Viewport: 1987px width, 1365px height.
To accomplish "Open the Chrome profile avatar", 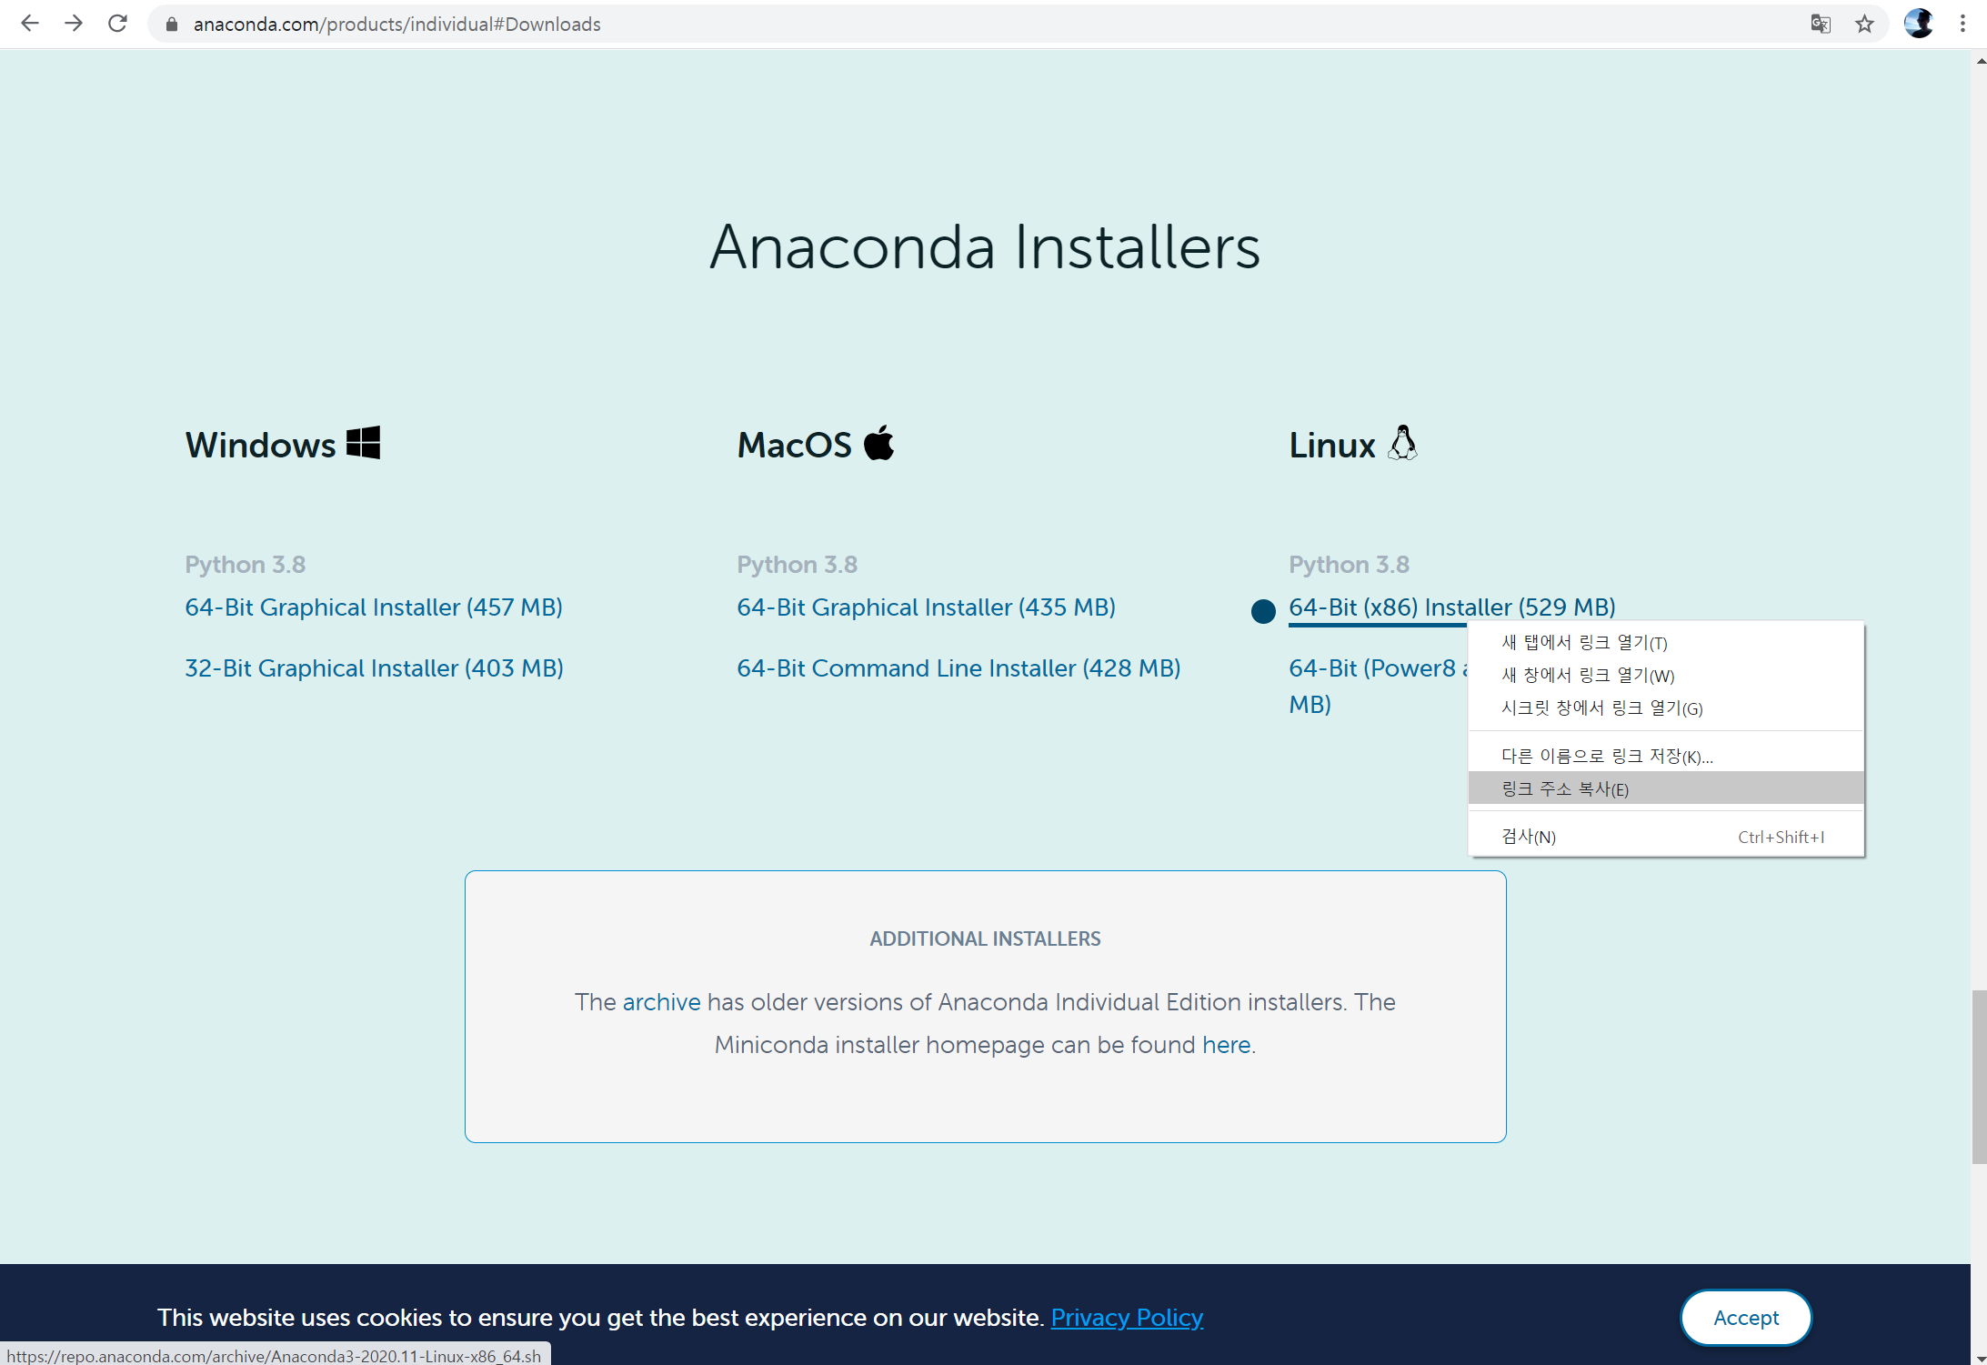I will [x=1918, y=24].
